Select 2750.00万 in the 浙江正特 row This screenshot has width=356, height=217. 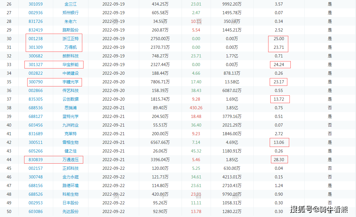(x=160, y=39)
